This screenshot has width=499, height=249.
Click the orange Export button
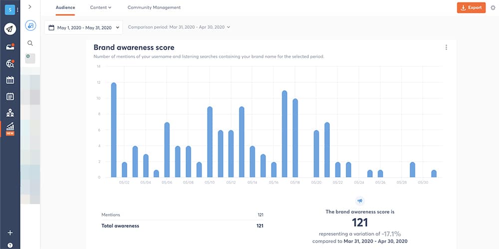pos(471,7)
